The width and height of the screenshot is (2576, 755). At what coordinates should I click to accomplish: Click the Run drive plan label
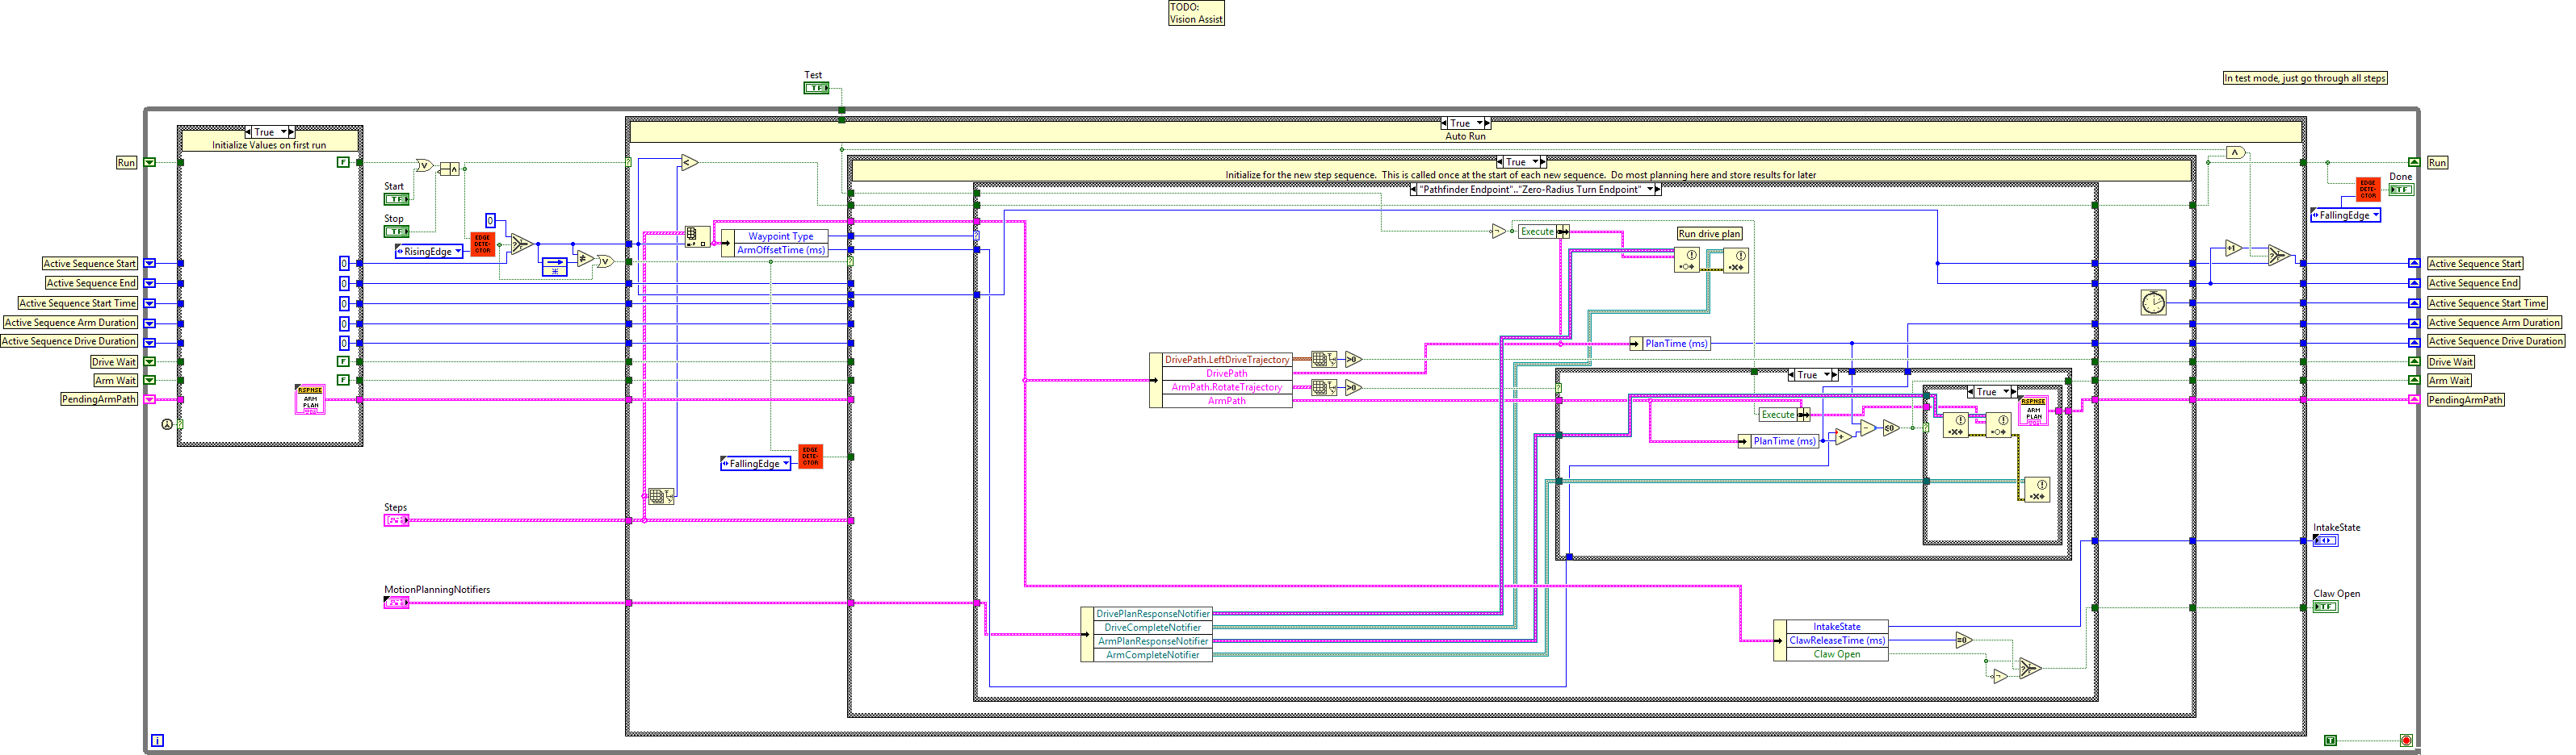click(1709, 234)
